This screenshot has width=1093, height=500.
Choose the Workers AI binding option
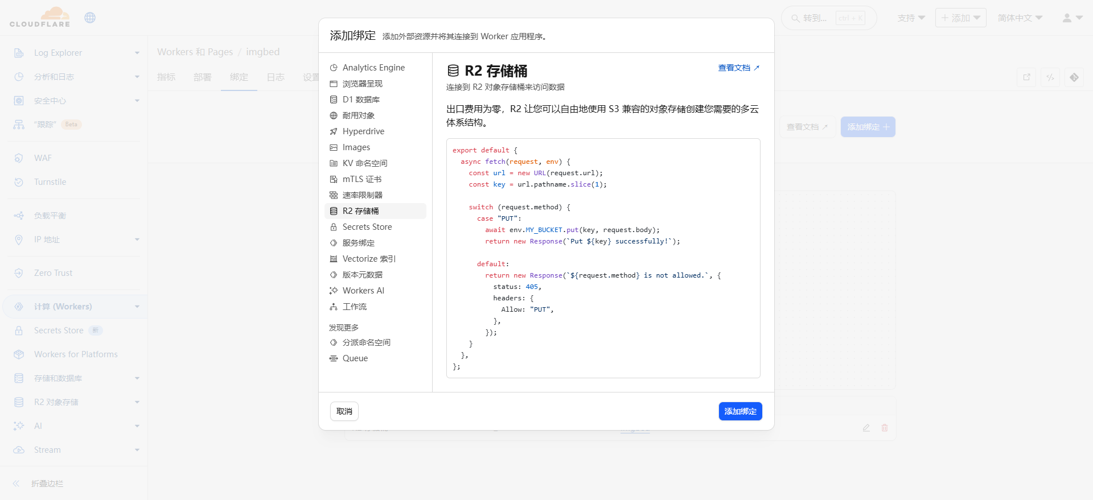pyautogui.click(x=363, y=291)
